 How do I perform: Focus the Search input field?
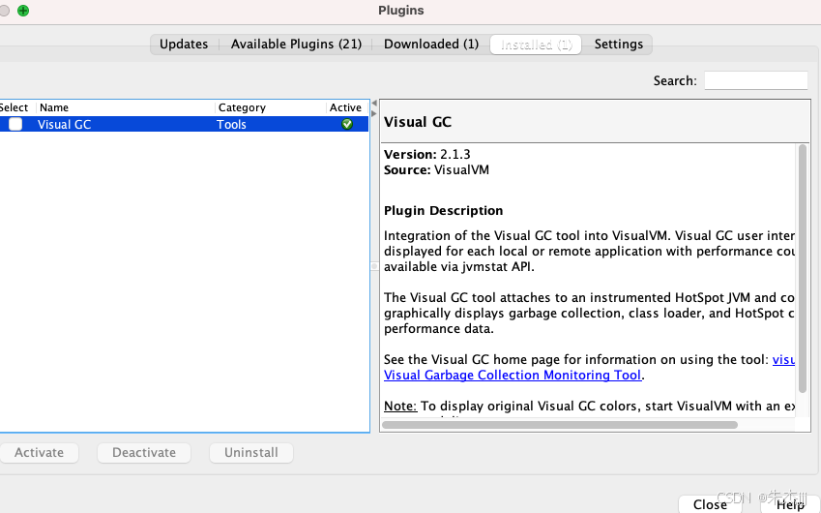[x=755, y=80]
